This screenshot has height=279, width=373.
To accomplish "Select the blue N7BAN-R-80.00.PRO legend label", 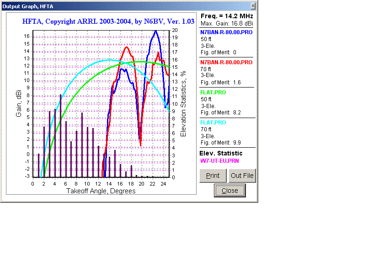I will [x=227, y=32].
